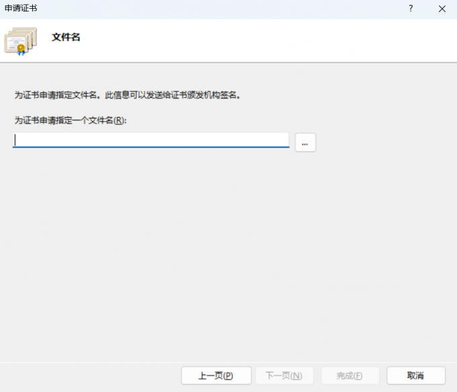Image resolution: width=457 pixels, height=392 pixels.
Task: Click the certificate request file name field
Action: click(151, 141)
